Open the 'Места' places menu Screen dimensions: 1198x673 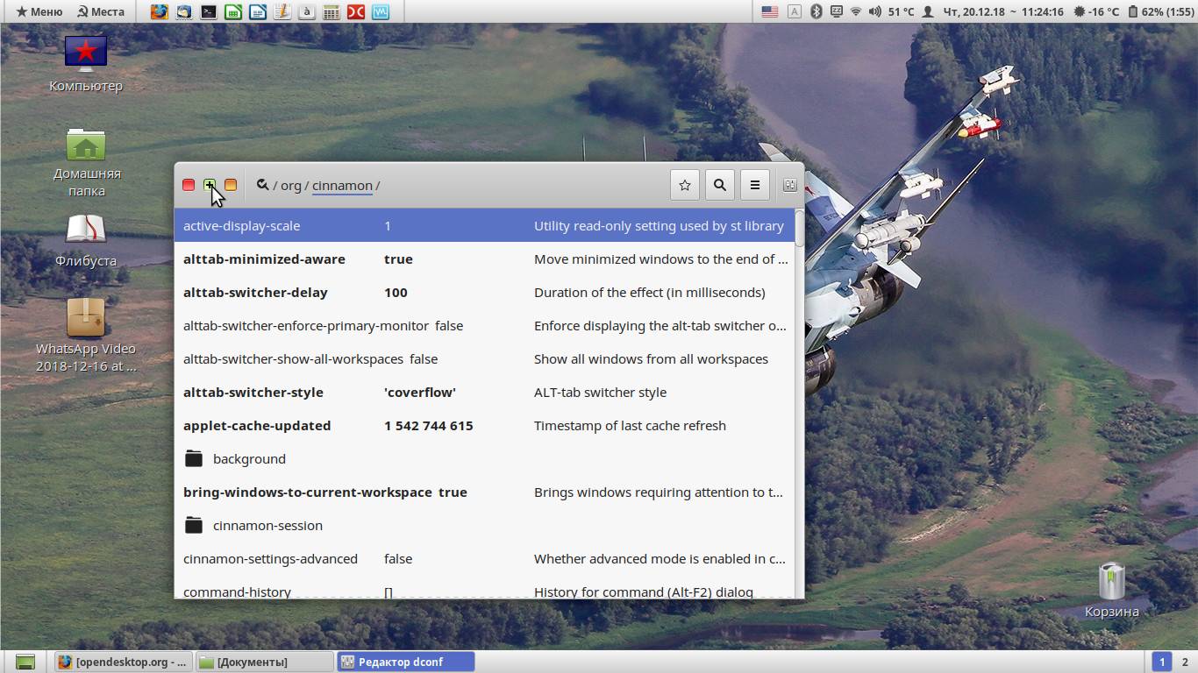pyautogui.click(x=101, y=11)
